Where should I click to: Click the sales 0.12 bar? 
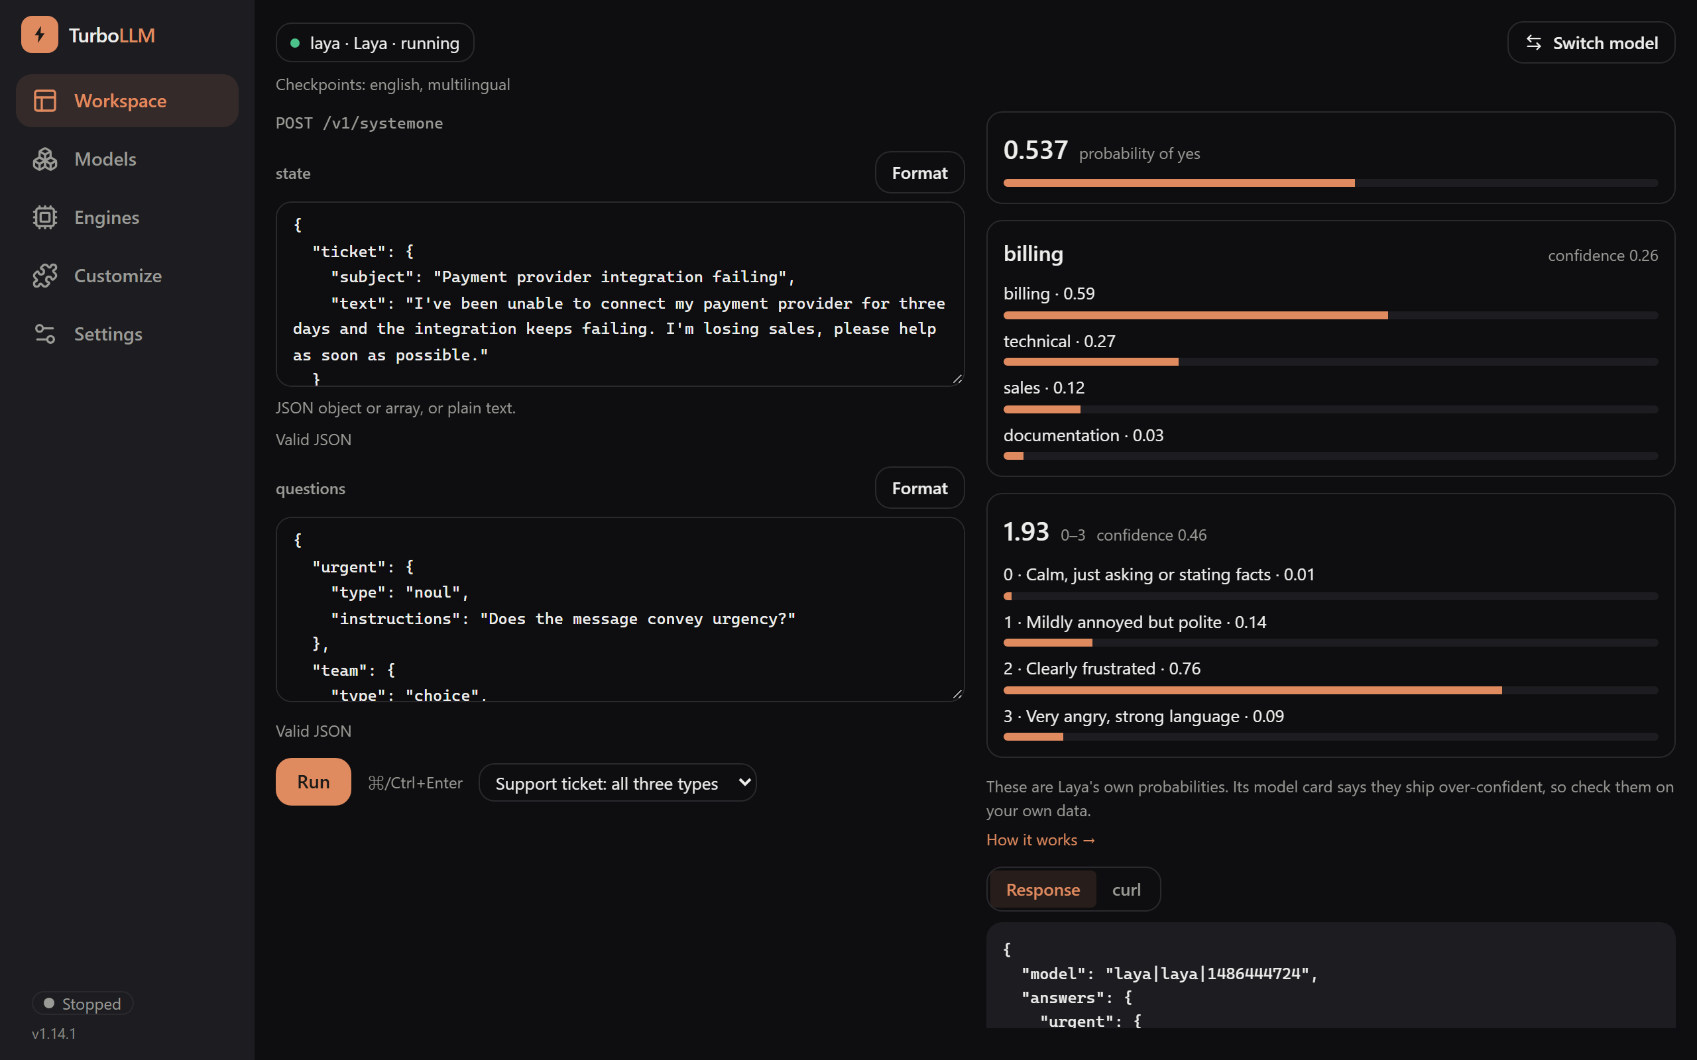pyautogui.click(x=1330, y=409)
